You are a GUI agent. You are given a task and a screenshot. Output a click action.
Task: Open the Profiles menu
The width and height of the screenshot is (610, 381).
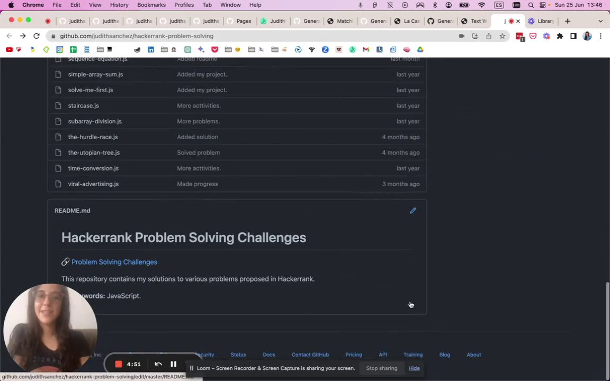click(184, 5)
